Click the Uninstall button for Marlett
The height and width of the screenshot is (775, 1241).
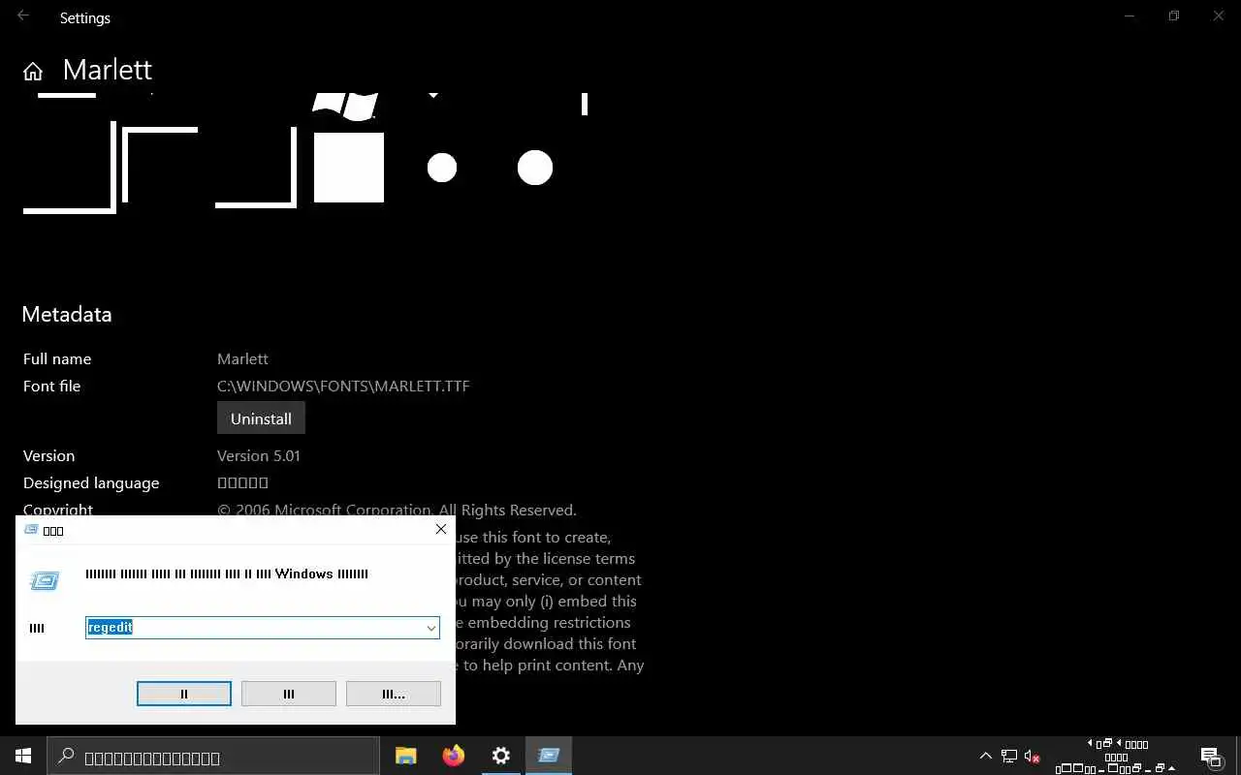pos(261,418)
